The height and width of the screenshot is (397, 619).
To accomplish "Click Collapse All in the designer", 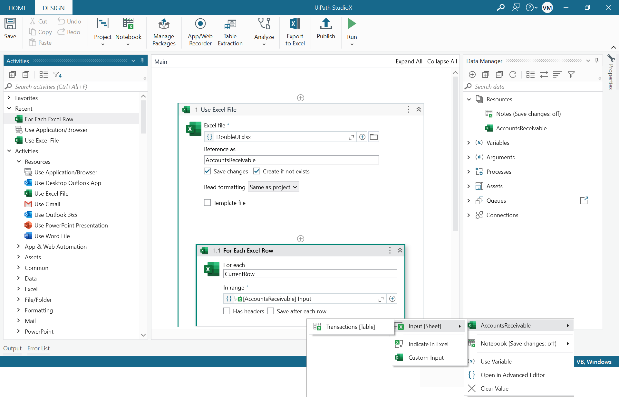I will point(442,61).
